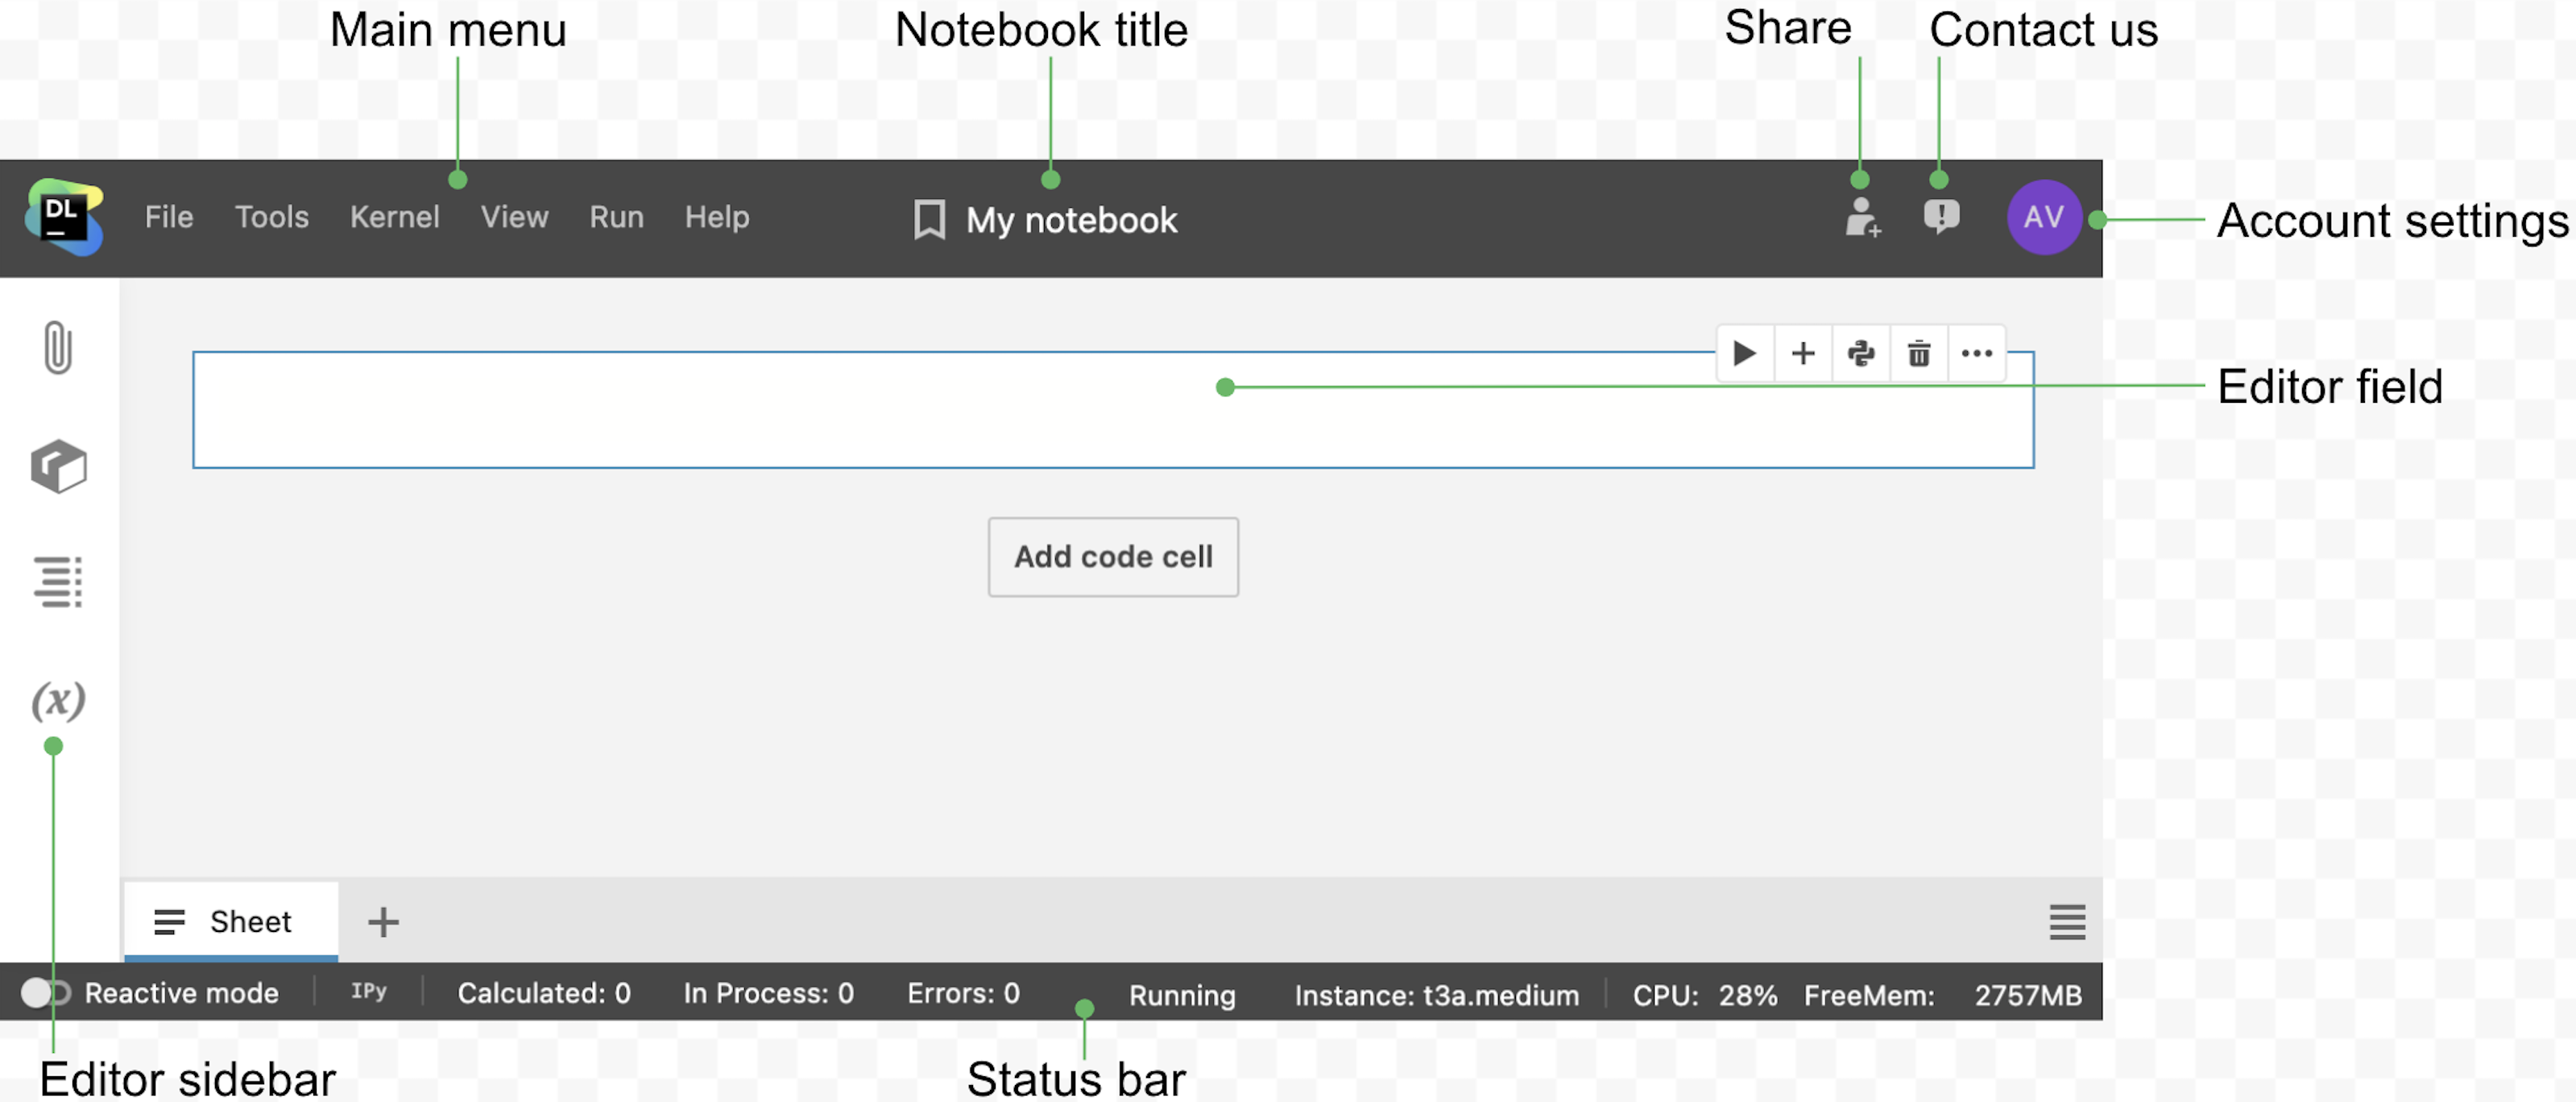The image size is (2576, 1102).
Task: Click the Datalore DL logo
Action: click(x=64, y=217)
